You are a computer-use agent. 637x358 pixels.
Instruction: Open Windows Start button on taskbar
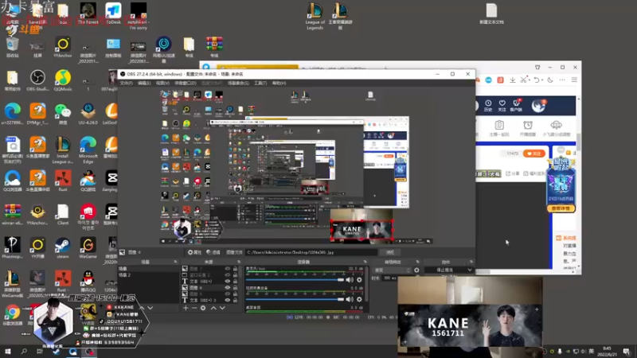coord(7,352)
